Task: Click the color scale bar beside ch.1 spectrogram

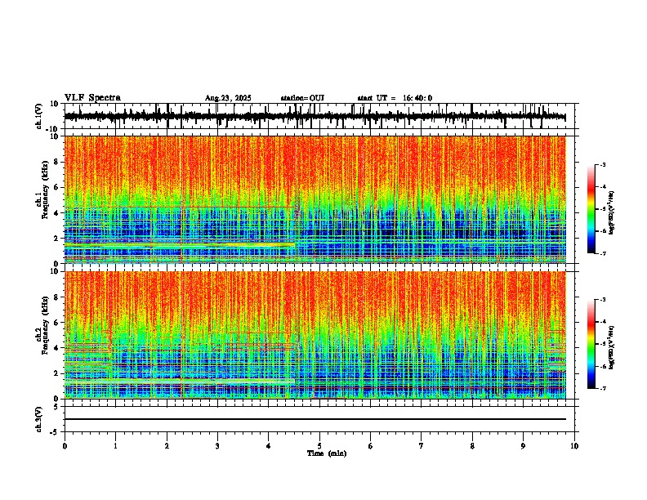Action: (x=591, y=209)
